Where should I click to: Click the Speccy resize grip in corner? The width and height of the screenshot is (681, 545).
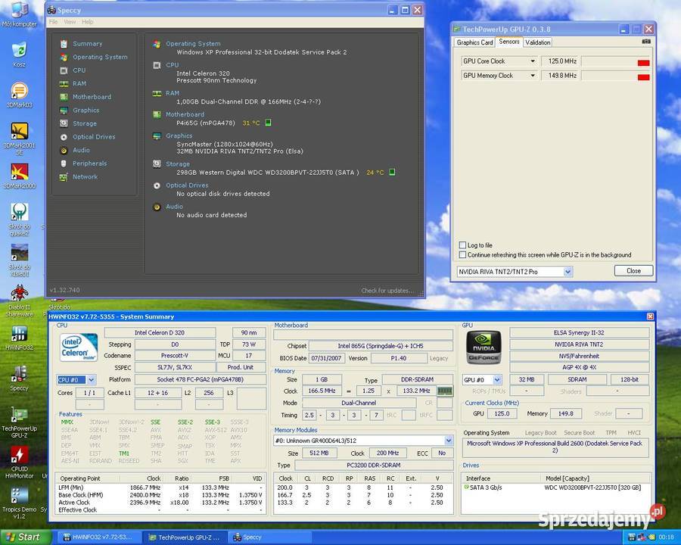coord(421,294)
